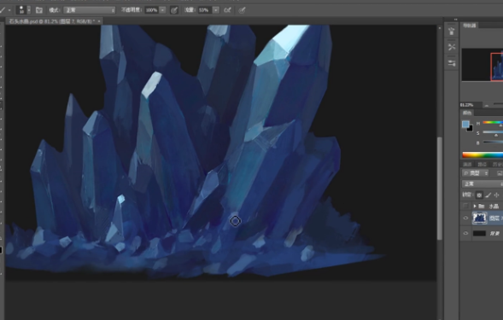
Task: Open the brush presets panel icon in dock
Action: pyautogui.click(x=452, y=31)
